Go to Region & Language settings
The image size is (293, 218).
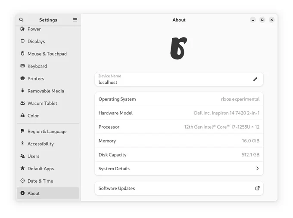pos(48,131)
